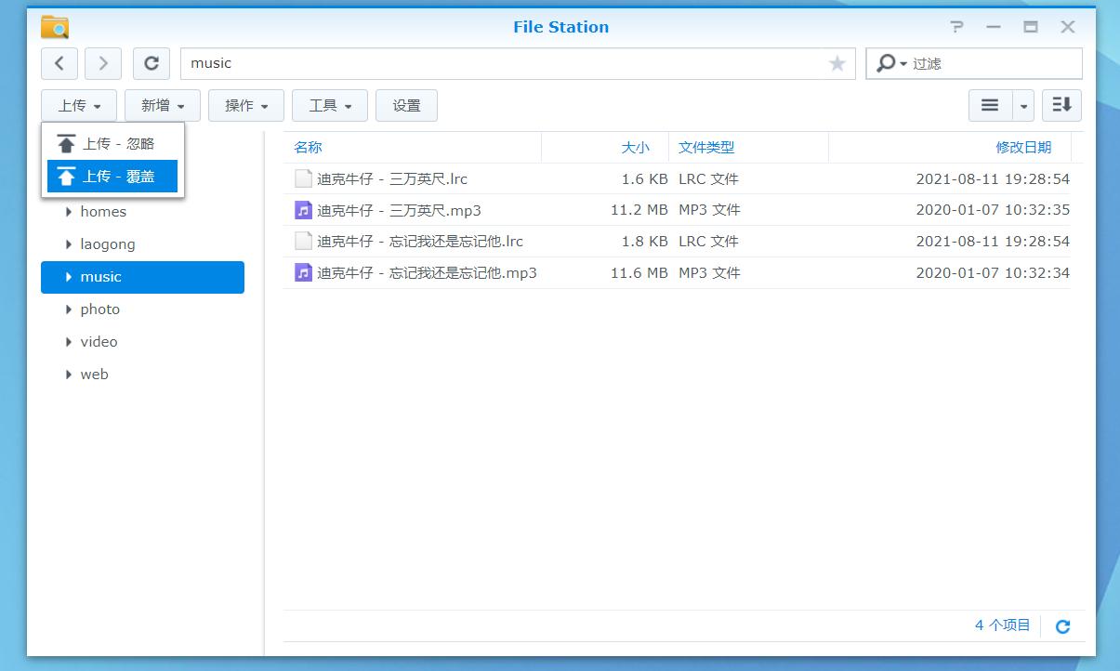Screen dimensions: 1120x671
Task: Expand the web folder tree arrow
Action: [x=69, y=375]
